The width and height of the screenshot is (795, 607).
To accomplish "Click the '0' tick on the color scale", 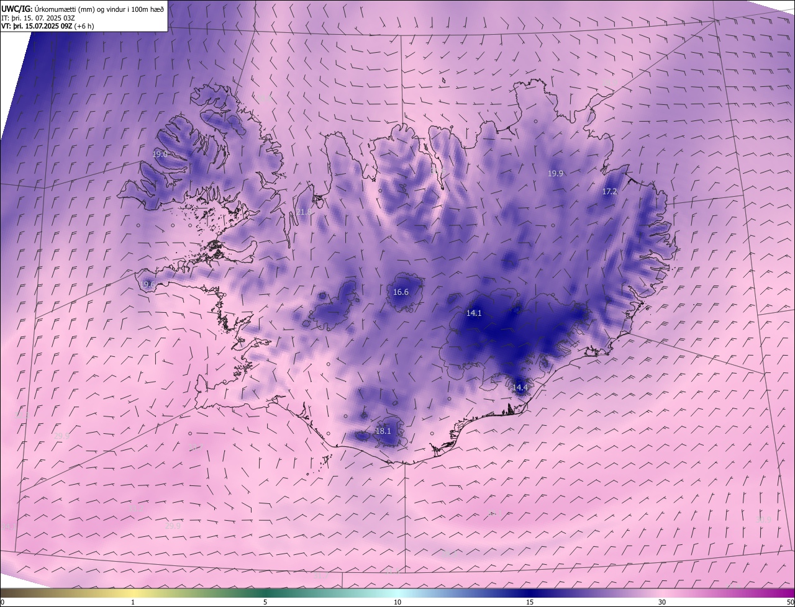I will coord(2,603).
